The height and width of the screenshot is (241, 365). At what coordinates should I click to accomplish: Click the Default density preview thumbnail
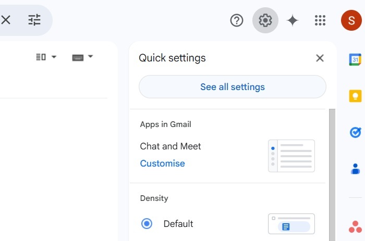pyautogui.click(x=291, y=224)
